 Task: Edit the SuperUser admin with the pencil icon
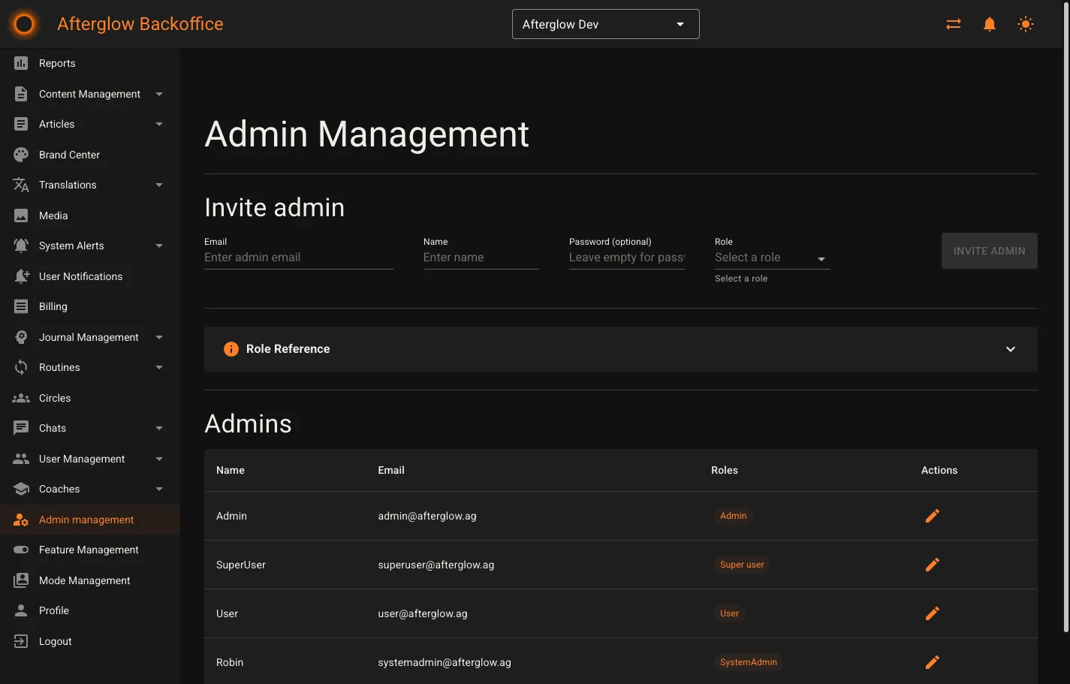tap(932, 565)
